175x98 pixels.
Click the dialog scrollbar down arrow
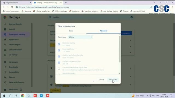(x=119, y=73)
